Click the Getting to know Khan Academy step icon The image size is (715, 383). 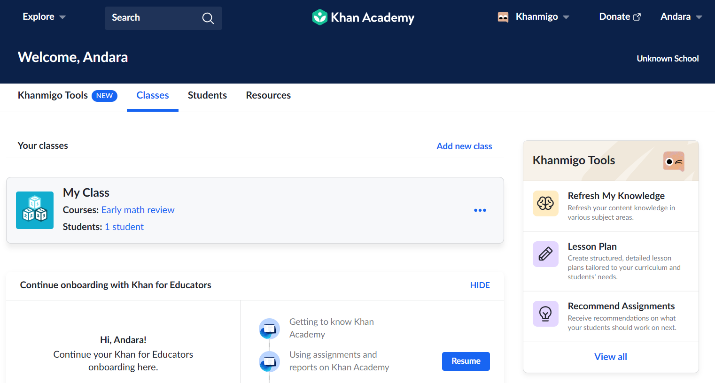(x=270, y=329)
